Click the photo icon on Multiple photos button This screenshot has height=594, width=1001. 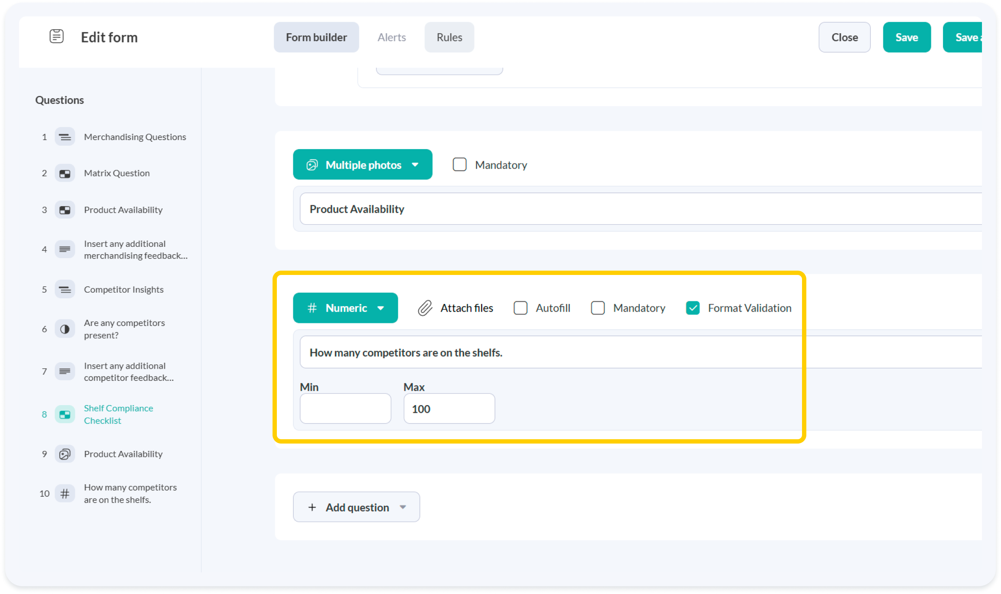312,165
